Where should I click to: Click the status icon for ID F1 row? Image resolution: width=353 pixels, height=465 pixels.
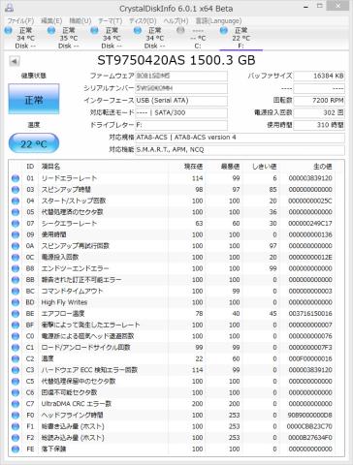click(x=16, y=426)
